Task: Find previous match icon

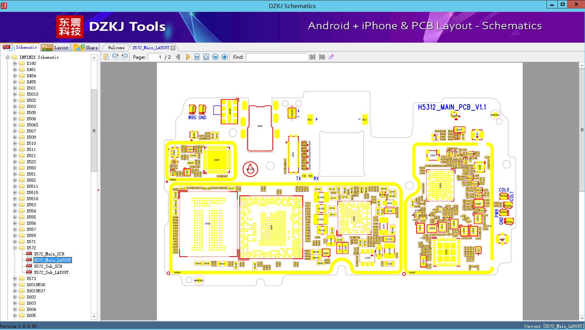Action: point(312,57)
